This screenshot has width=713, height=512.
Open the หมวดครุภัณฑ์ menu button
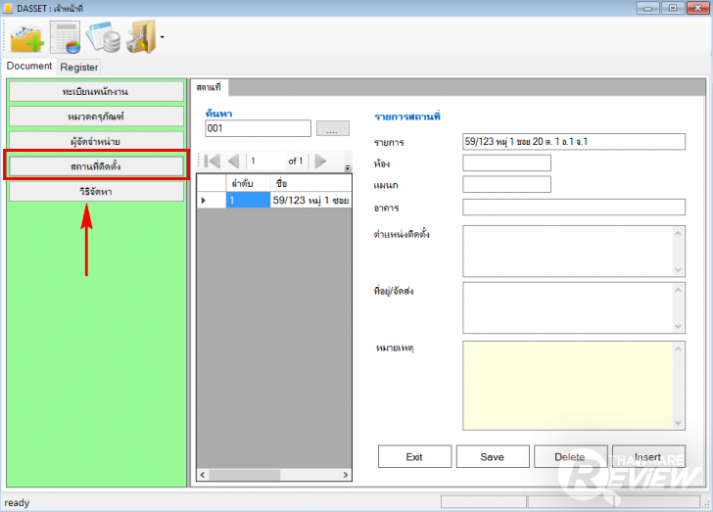tap(96, 116)
